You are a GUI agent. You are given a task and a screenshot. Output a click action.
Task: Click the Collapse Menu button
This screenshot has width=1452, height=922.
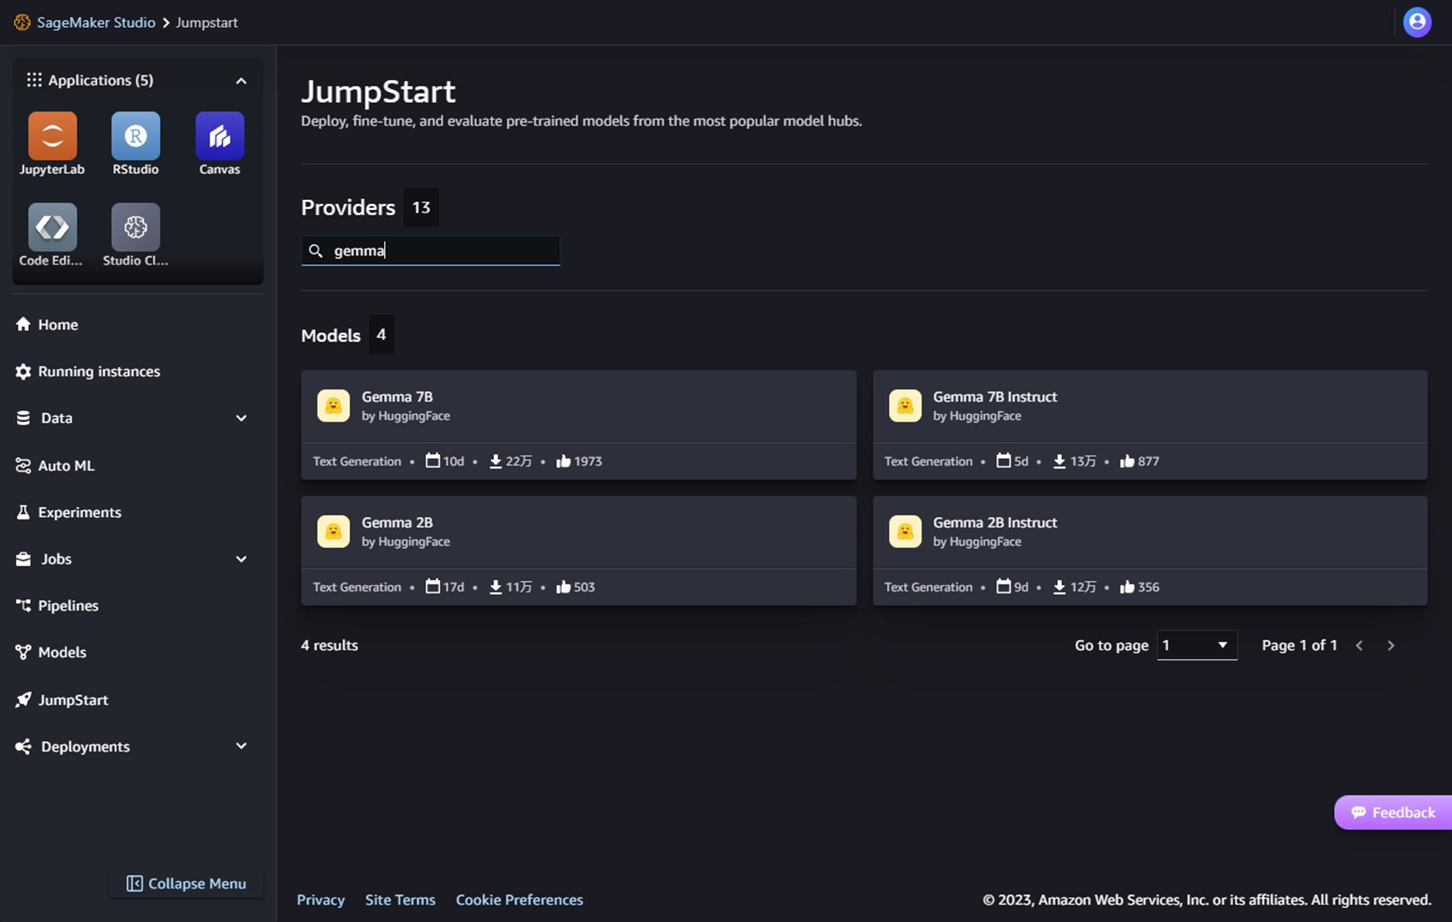pos(186,883)
